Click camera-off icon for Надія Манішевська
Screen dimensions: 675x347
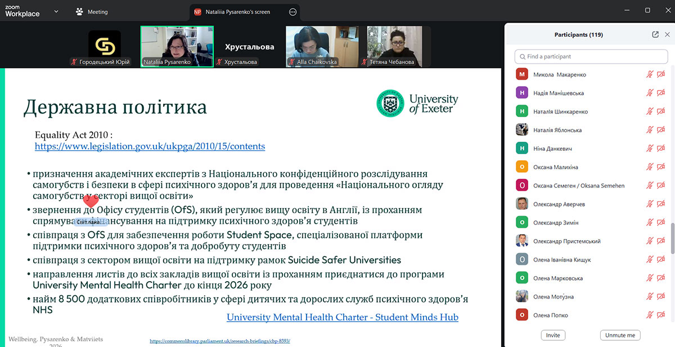pos(661,93)
